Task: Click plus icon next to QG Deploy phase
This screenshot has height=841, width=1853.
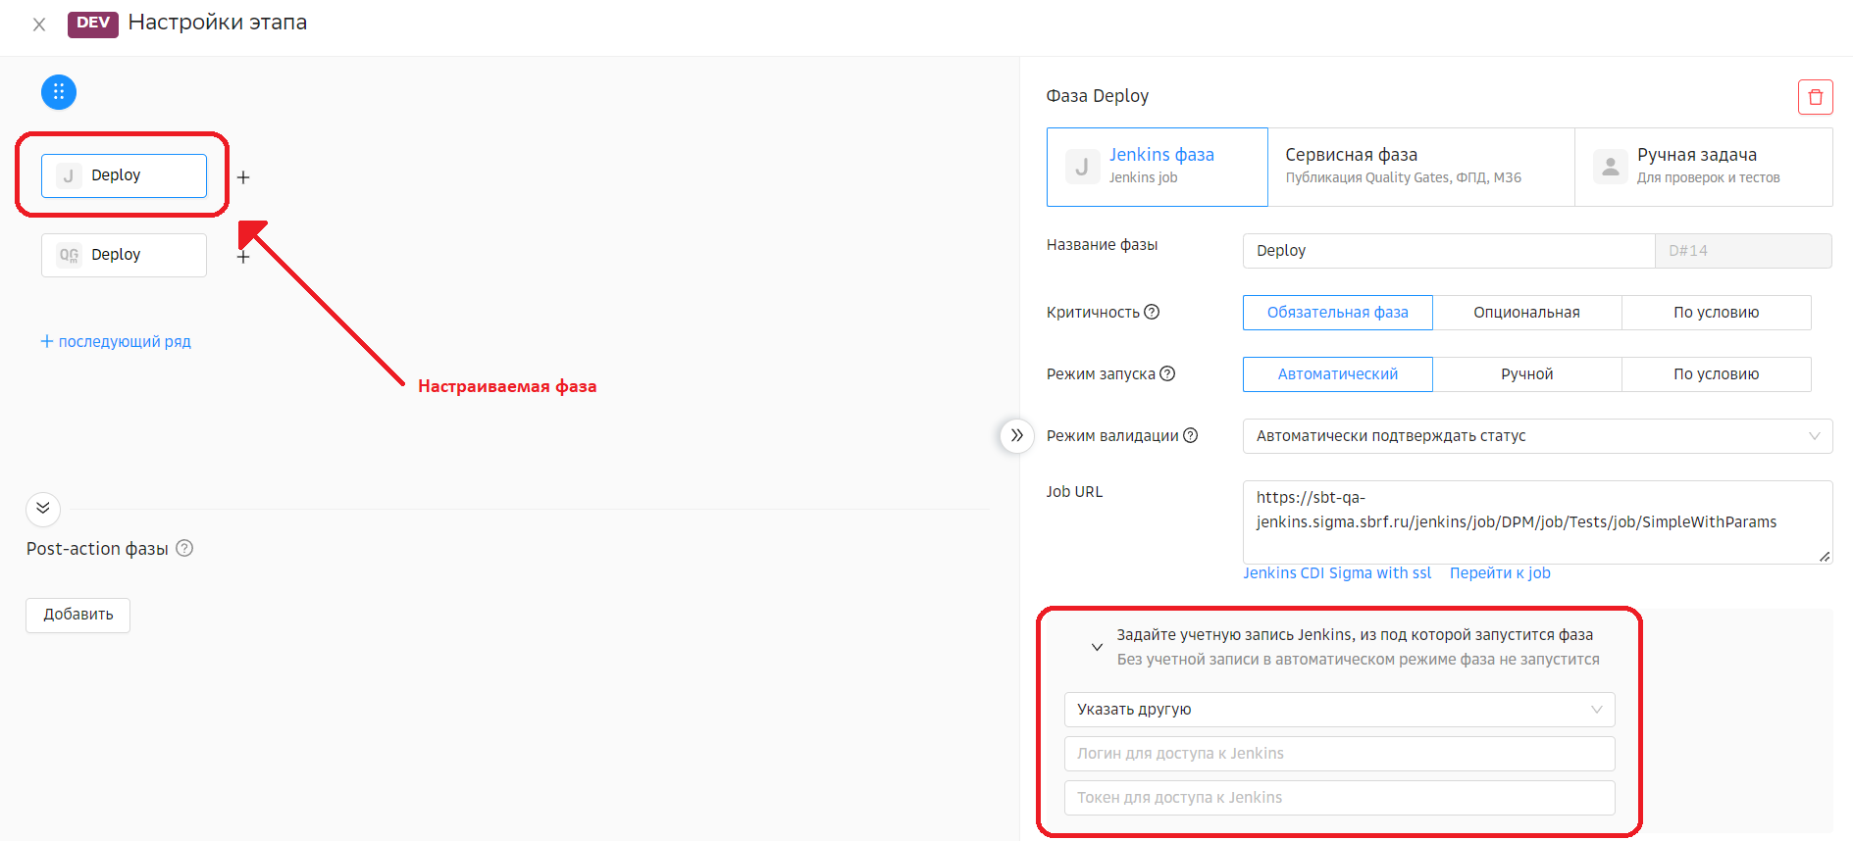Action: (243, 257)
